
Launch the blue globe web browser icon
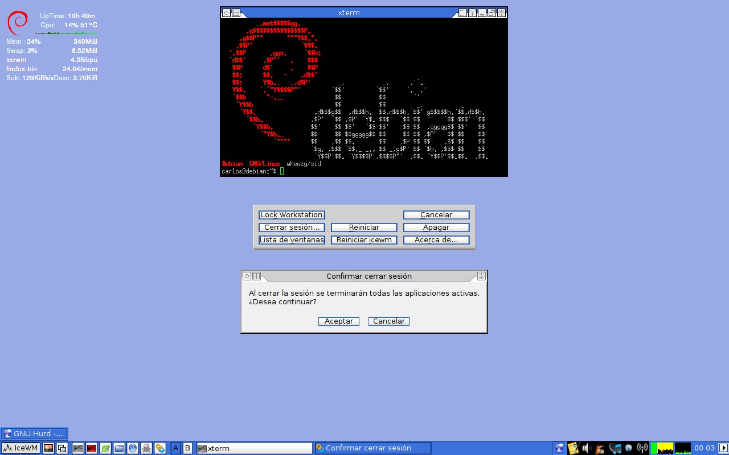133,448
